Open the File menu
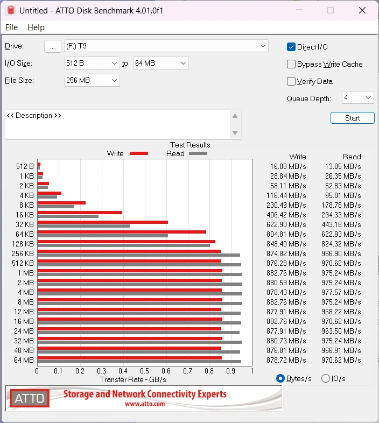The width and height of the screenshot is (379, 423). [x=11, y=27]
